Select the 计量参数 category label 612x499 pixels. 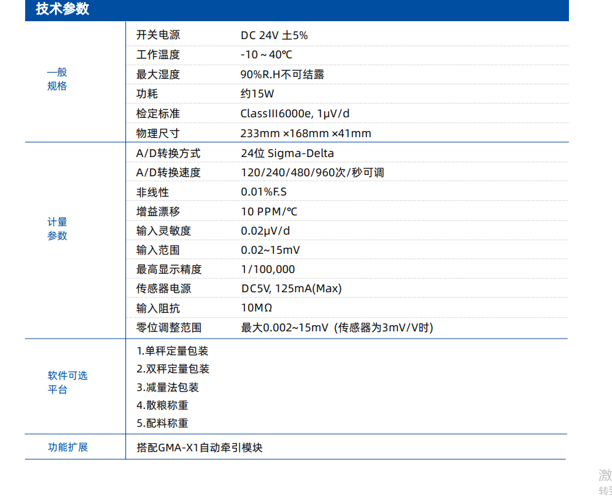57,229
